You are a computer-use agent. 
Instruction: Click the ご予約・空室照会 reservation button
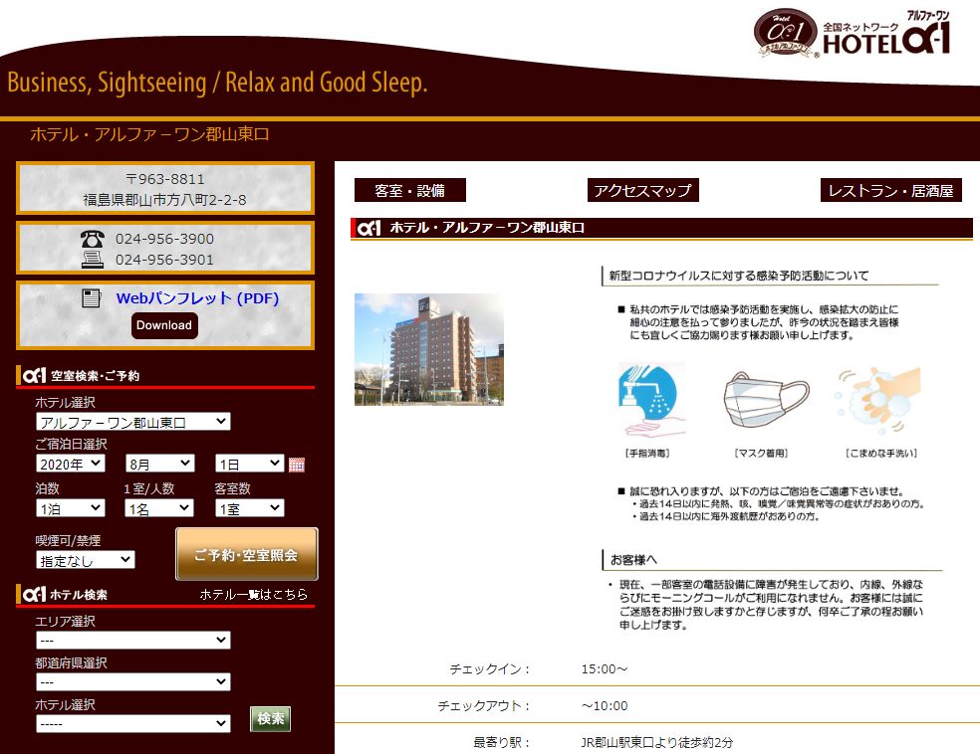pyautogui.click(x=246, y=554)
